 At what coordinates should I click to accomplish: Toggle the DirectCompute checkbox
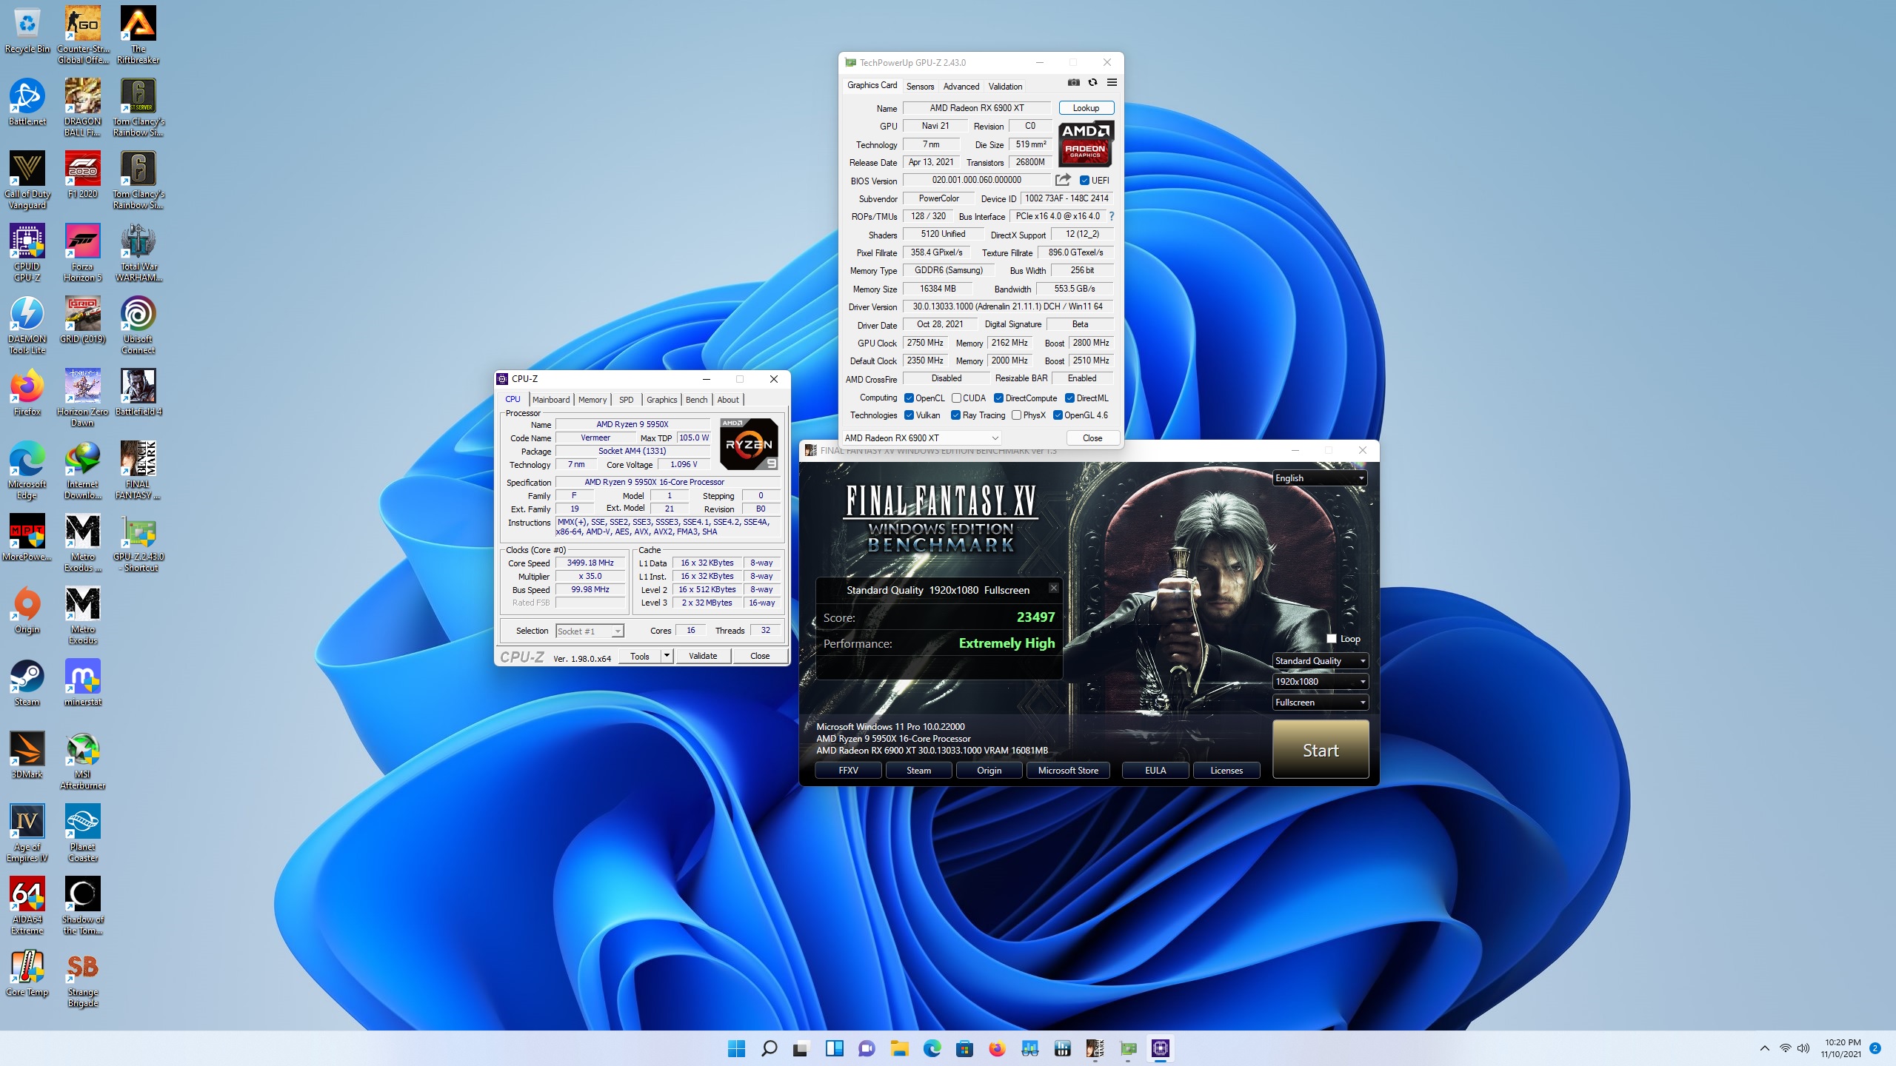998,398
